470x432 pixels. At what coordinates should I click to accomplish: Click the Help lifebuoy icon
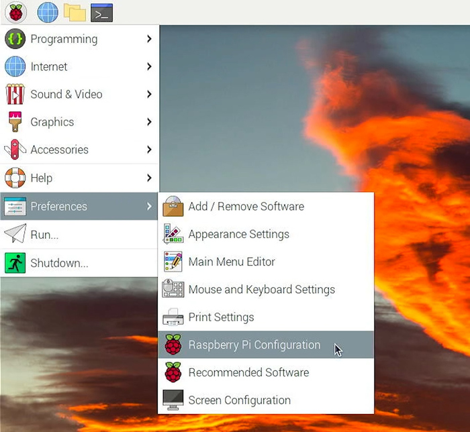pyautogui.click(x=15, y=178)
